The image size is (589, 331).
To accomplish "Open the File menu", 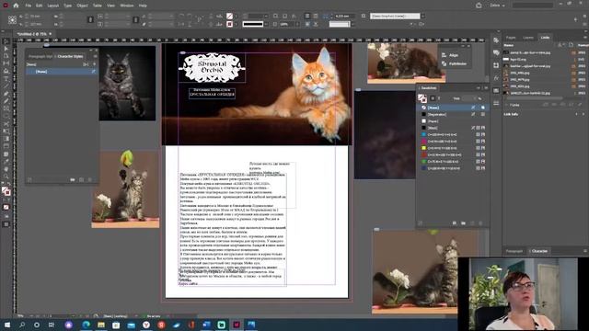I will [29, 6].
